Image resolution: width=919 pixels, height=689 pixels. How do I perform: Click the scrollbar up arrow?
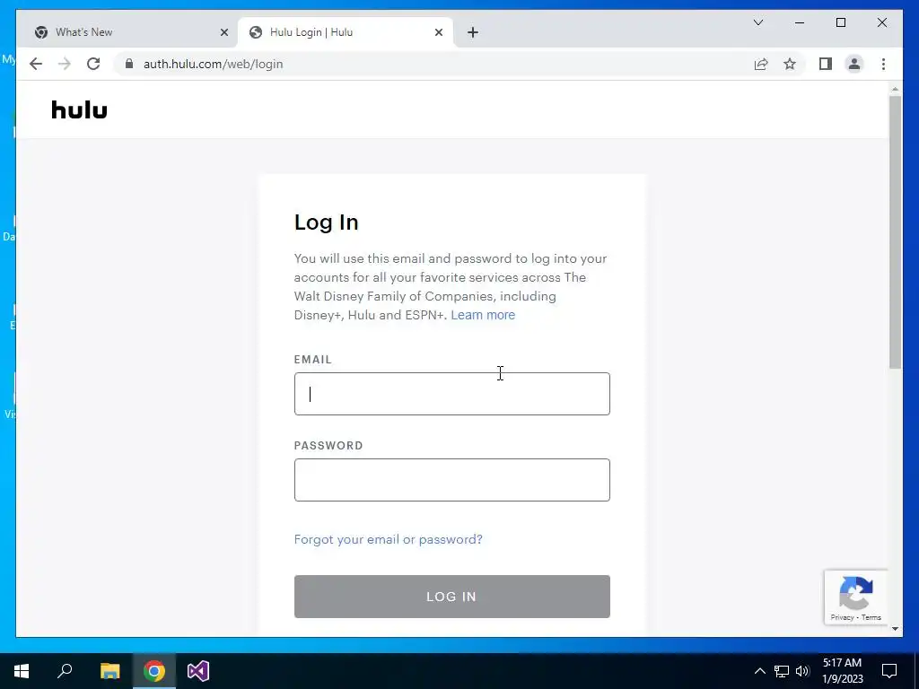(x=895, y=89)
